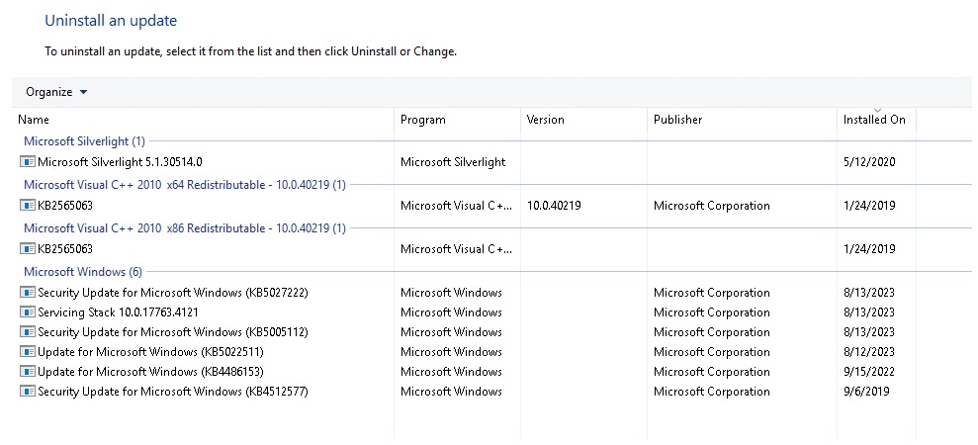This screenshot has width=978, height=445.
Task: Click Microsoft Corporation publisher for Servicing Stack row
Action: (712, 312)
